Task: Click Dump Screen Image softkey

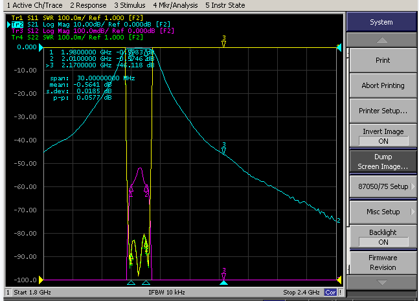Action: point(383,162)
